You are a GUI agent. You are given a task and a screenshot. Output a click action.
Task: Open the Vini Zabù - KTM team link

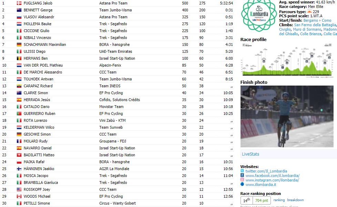(112, 120)
